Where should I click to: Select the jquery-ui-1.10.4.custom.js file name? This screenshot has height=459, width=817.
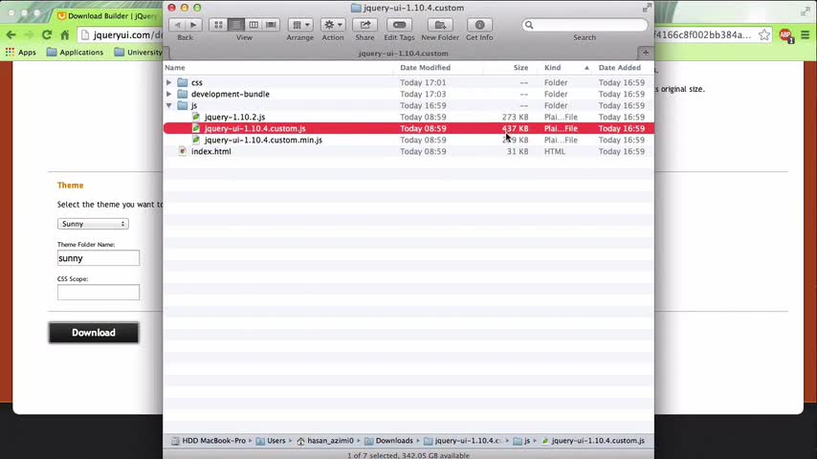tap(254, 128)
